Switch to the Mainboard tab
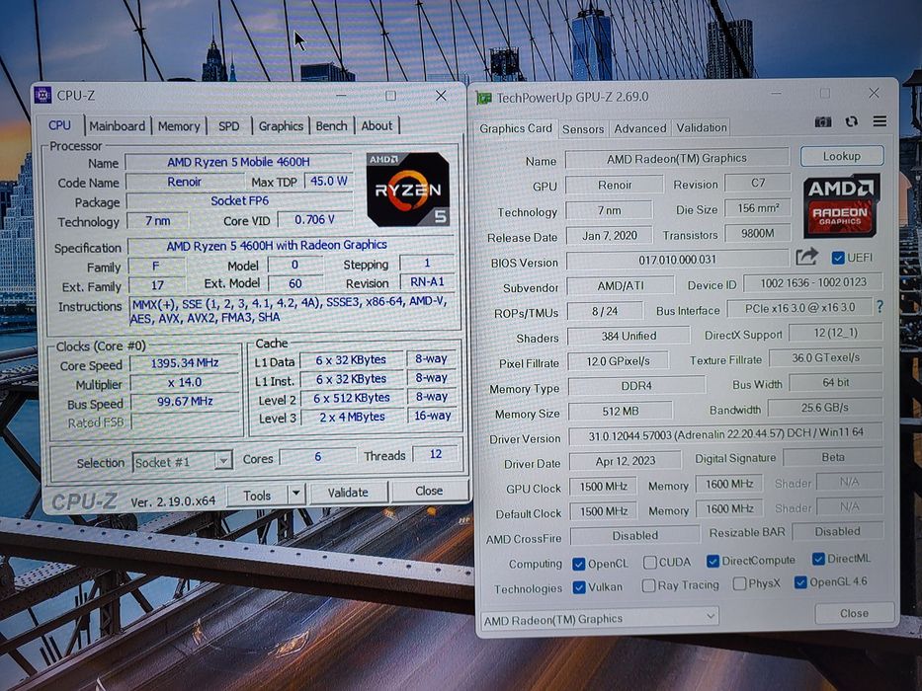The height and width of the screenshot is (691, 922). 117,125
